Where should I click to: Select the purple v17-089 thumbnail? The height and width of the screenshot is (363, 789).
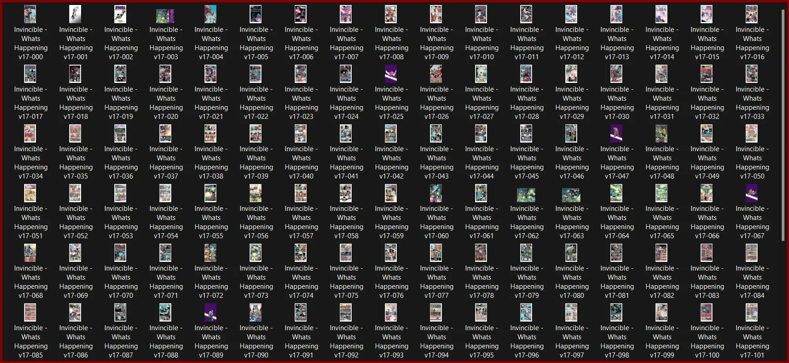(210, 313)
